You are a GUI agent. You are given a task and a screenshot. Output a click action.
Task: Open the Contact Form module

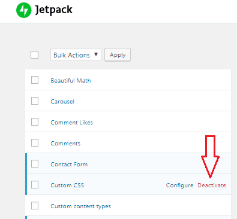[x=69, y=164]
